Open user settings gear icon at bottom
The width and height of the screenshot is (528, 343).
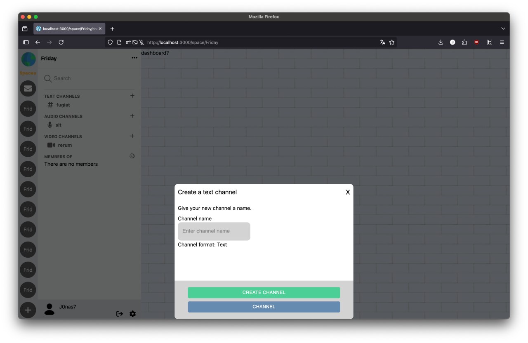point(132,314)
